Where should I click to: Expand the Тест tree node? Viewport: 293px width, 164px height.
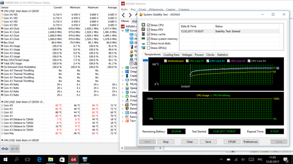tap(123, 121)
